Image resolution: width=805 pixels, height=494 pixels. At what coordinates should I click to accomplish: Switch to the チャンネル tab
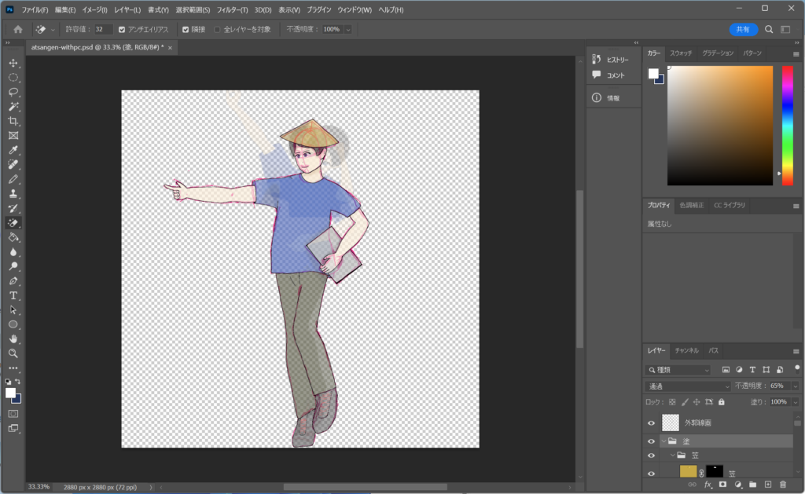(x=686, y=351)
